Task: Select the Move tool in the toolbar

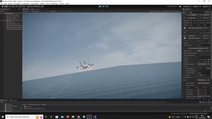Action: [x=6, y=7]
